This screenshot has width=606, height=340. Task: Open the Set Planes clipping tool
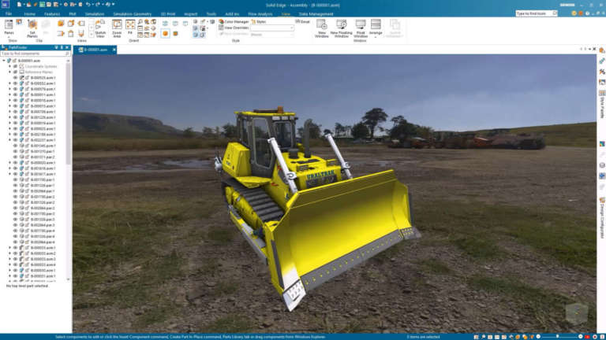coord(32,28)
